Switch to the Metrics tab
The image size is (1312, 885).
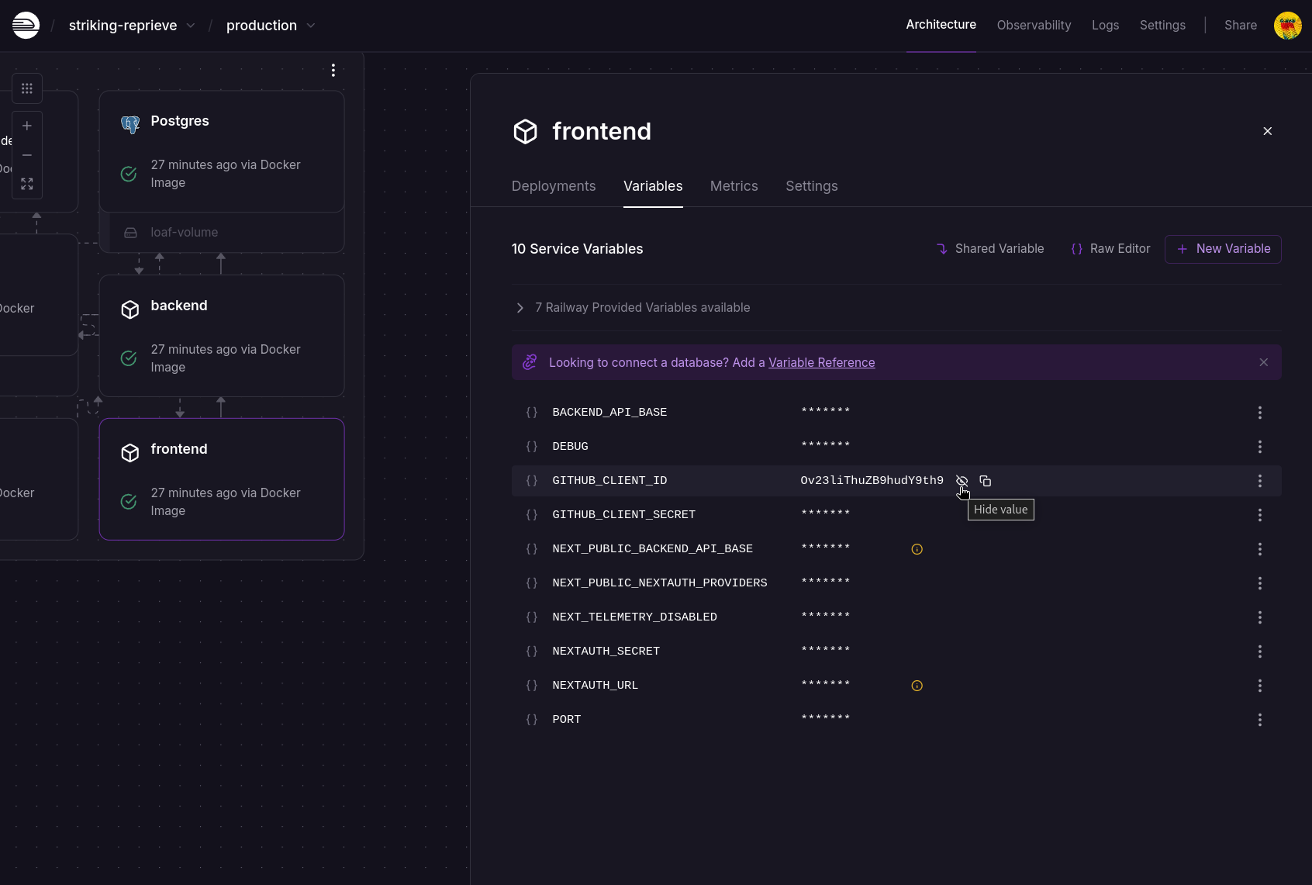(x=734, y=186)
